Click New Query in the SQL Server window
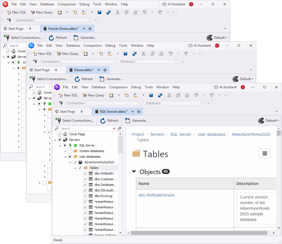Screen dimensions: 282x244 [93, 95]
